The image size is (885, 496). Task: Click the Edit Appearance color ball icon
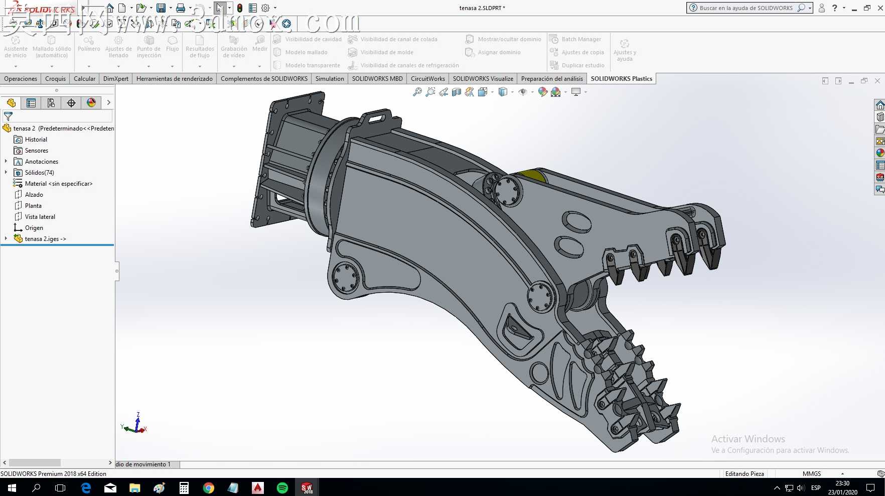[x=542, y=92]
